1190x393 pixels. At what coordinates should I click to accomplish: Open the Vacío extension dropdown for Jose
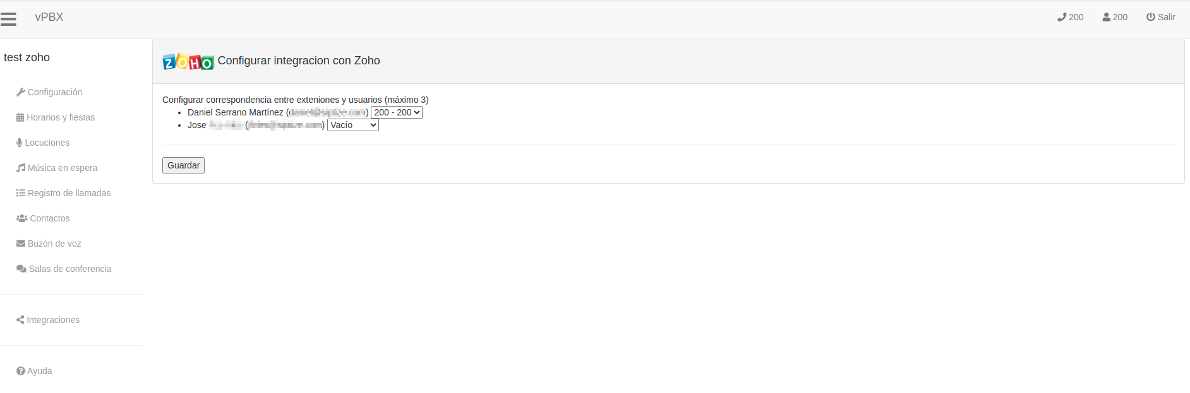coord(353,125)
